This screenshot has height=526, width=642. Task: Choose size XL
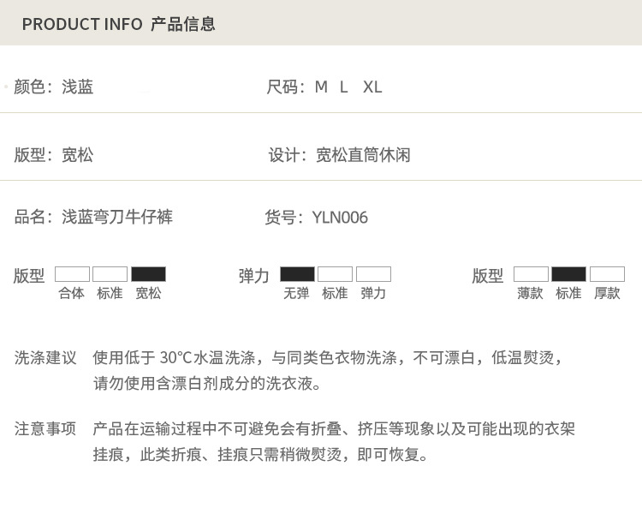372,87
